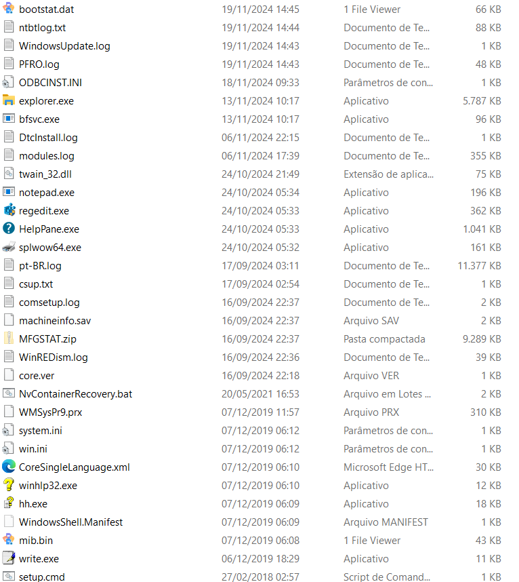Select the WMSysPr9.prx file icon
This screenshot has width=519, height=582.
coord(9,412)
